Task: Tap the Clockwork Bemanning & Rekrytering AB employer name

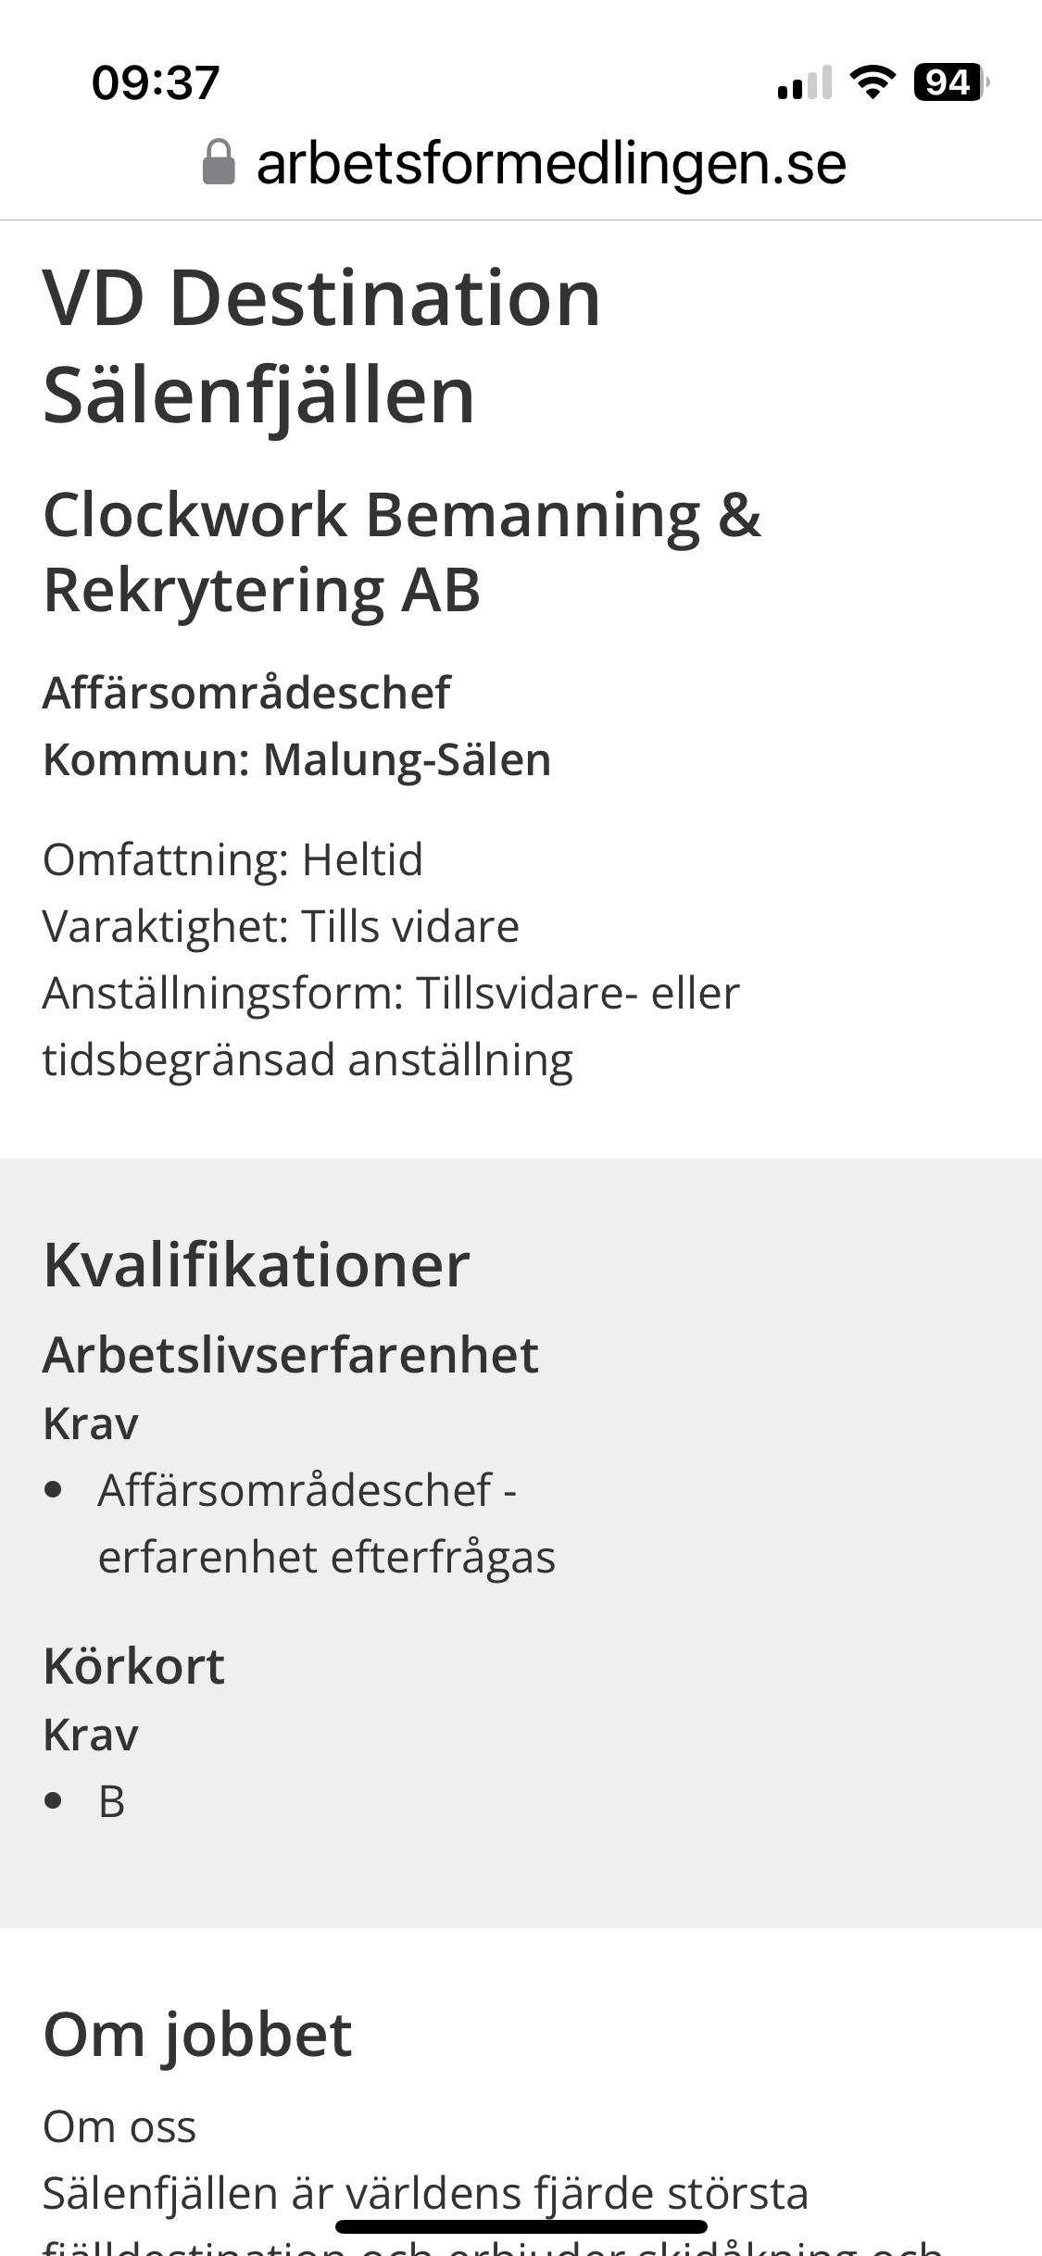Action: [402, 552]
